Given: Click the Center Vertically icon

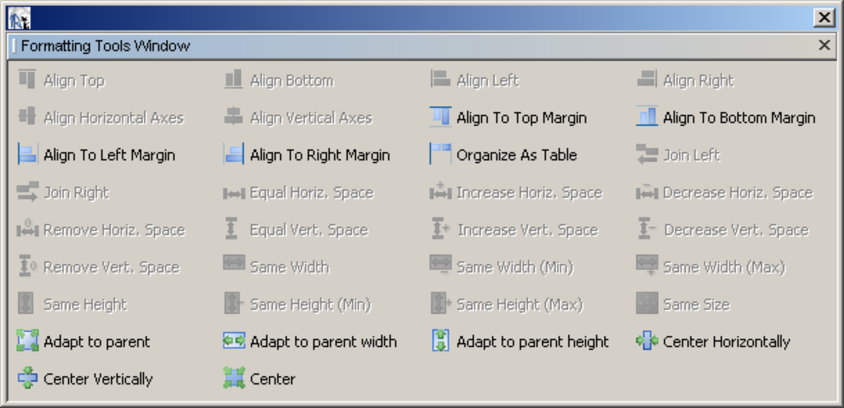Looking at the screenshot, I should tap(27, 378).
